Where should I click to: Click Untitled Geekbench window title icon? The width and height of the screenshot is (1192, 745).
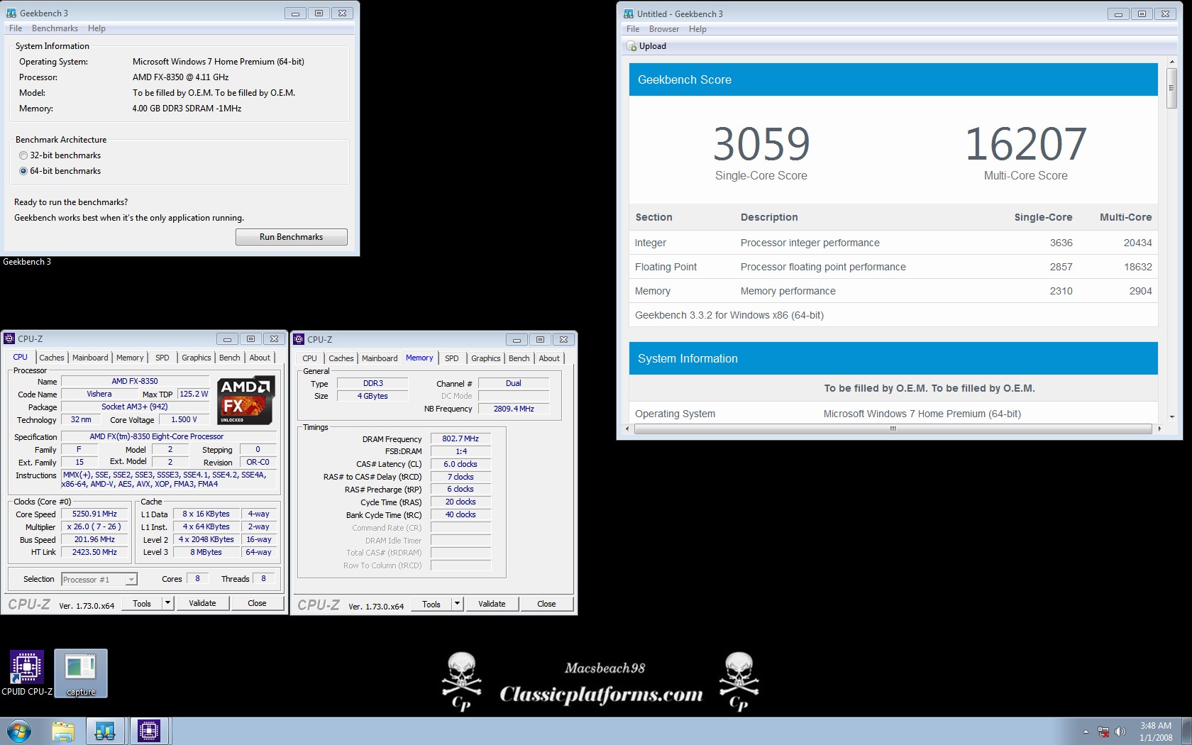(x=629, y=13)
